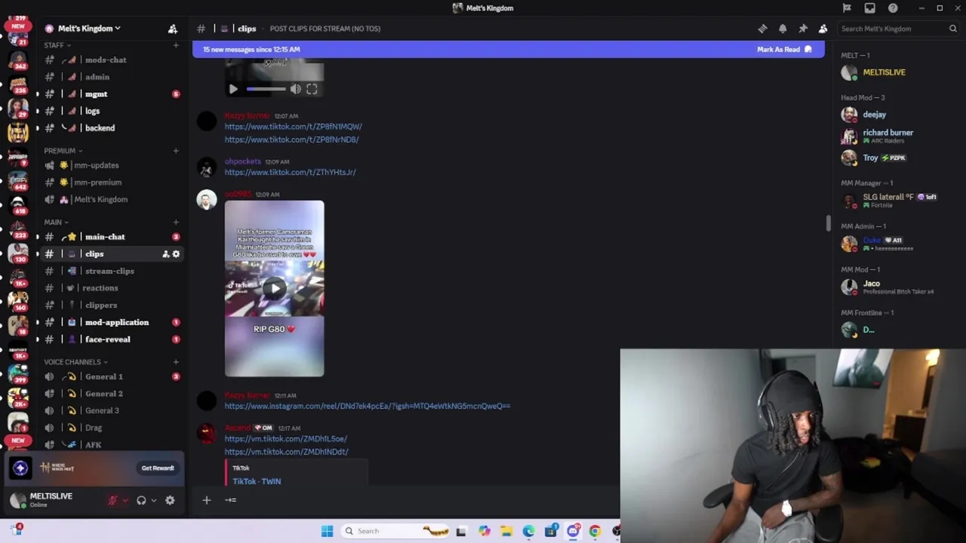
Task: Open TikTok link ending ZP8fN1MQW
Action: (293, 127)
